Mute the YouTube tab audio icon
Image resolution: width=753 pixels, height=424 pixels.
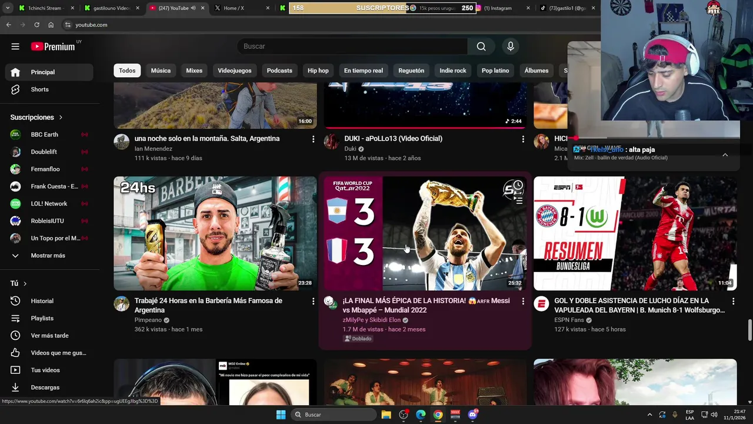[x=194, y=8]
